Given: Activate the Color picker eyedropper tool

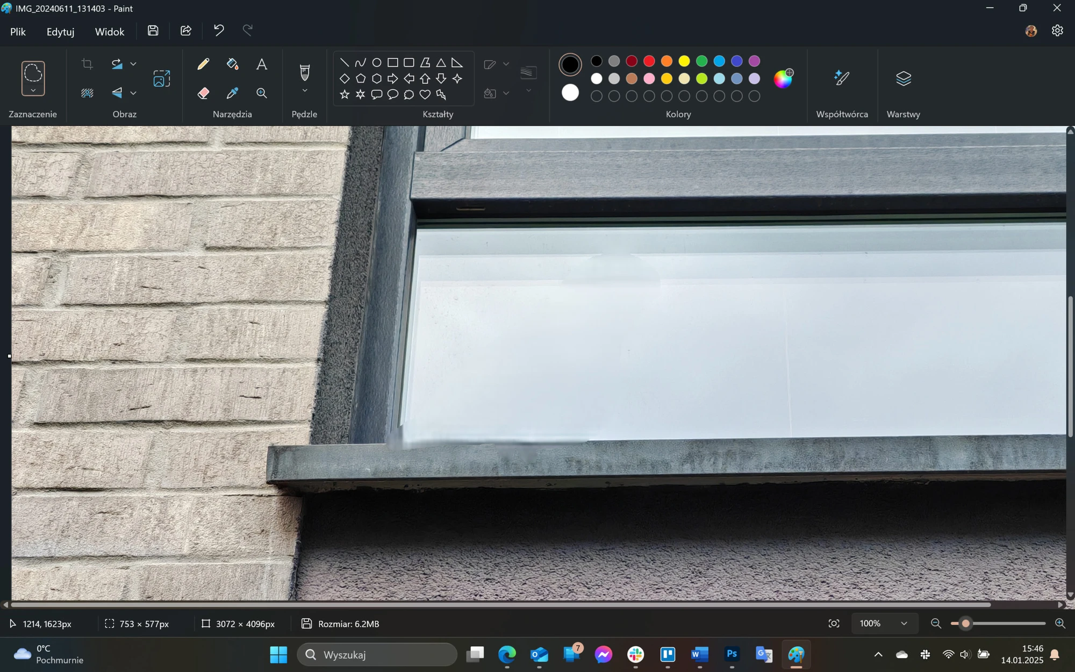Looking at the screenshot, I should [232, 93].
